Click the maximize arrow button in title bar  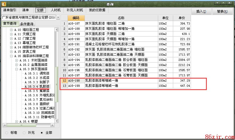click(223, 3)
